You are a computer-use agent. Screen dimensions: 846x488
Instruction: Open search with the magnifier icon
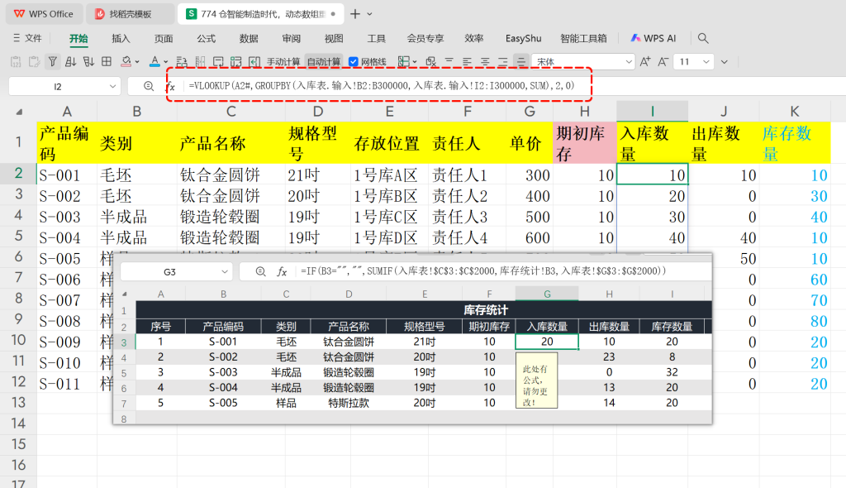(x=702, y=38)
